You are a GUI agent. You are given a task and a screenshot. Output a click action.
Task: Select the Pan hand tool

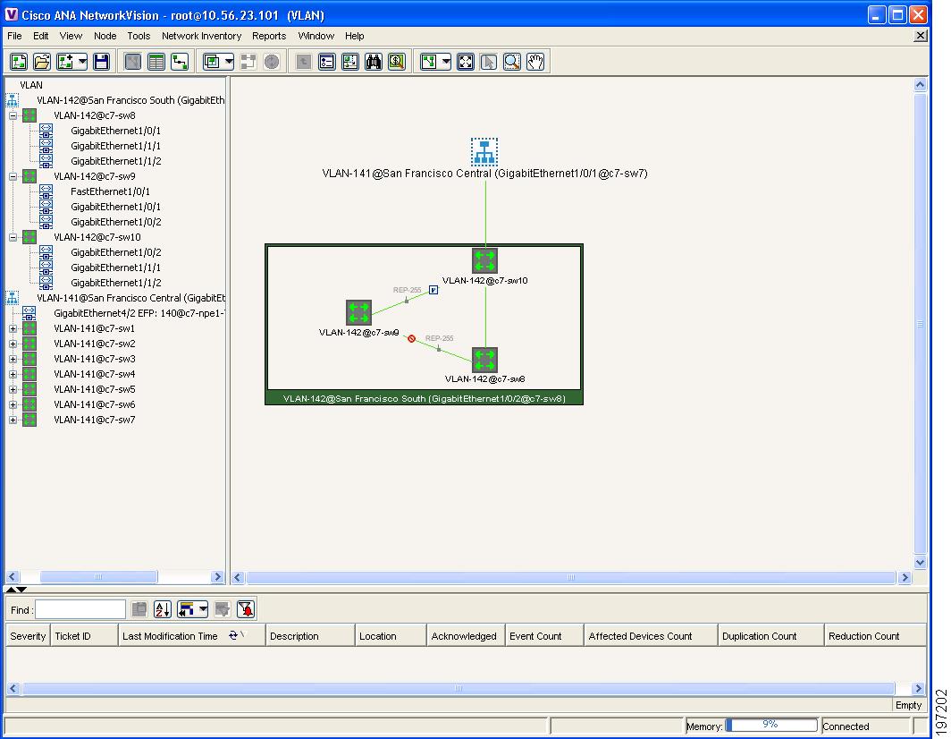point(534,62)
